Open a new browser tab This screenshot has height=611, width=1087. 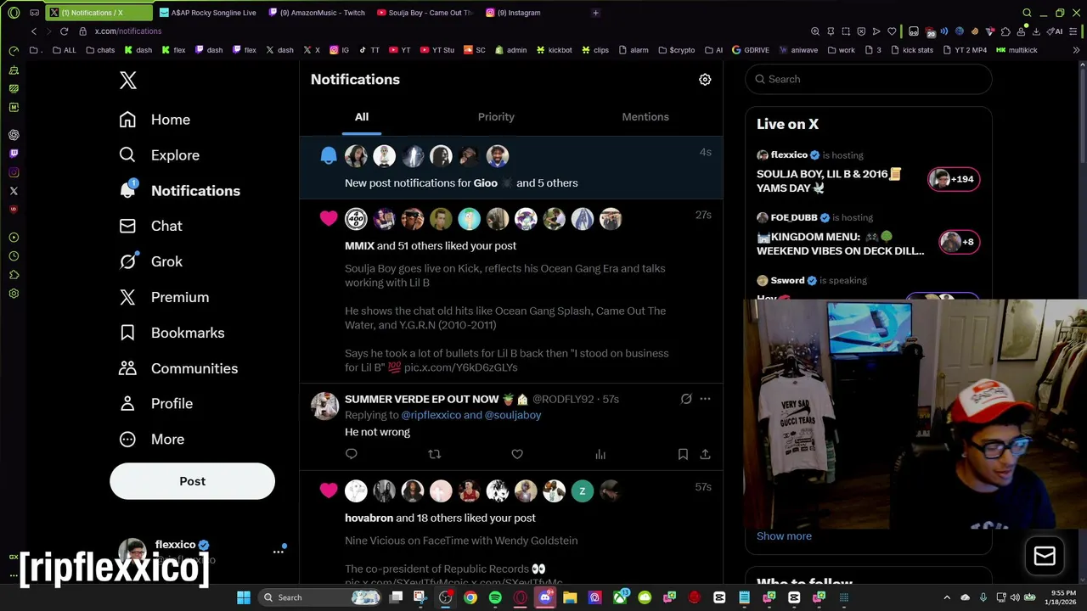pos(595,13)
